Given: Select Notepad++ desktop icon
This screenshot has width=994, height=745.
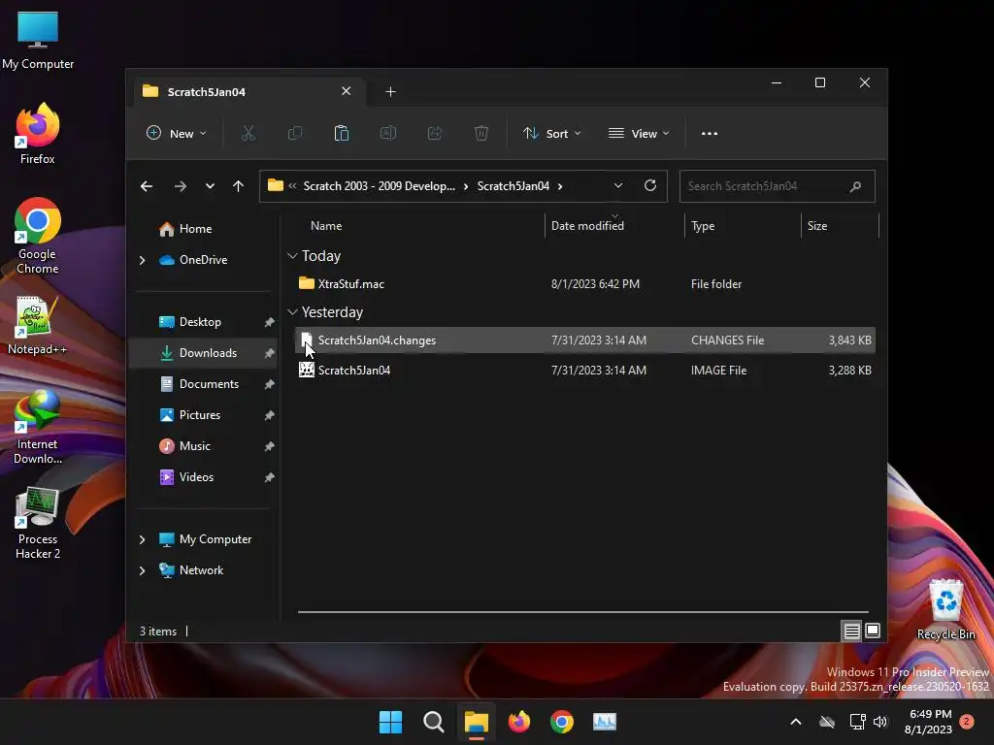Looking at the screenshot, I should point(38,325).
